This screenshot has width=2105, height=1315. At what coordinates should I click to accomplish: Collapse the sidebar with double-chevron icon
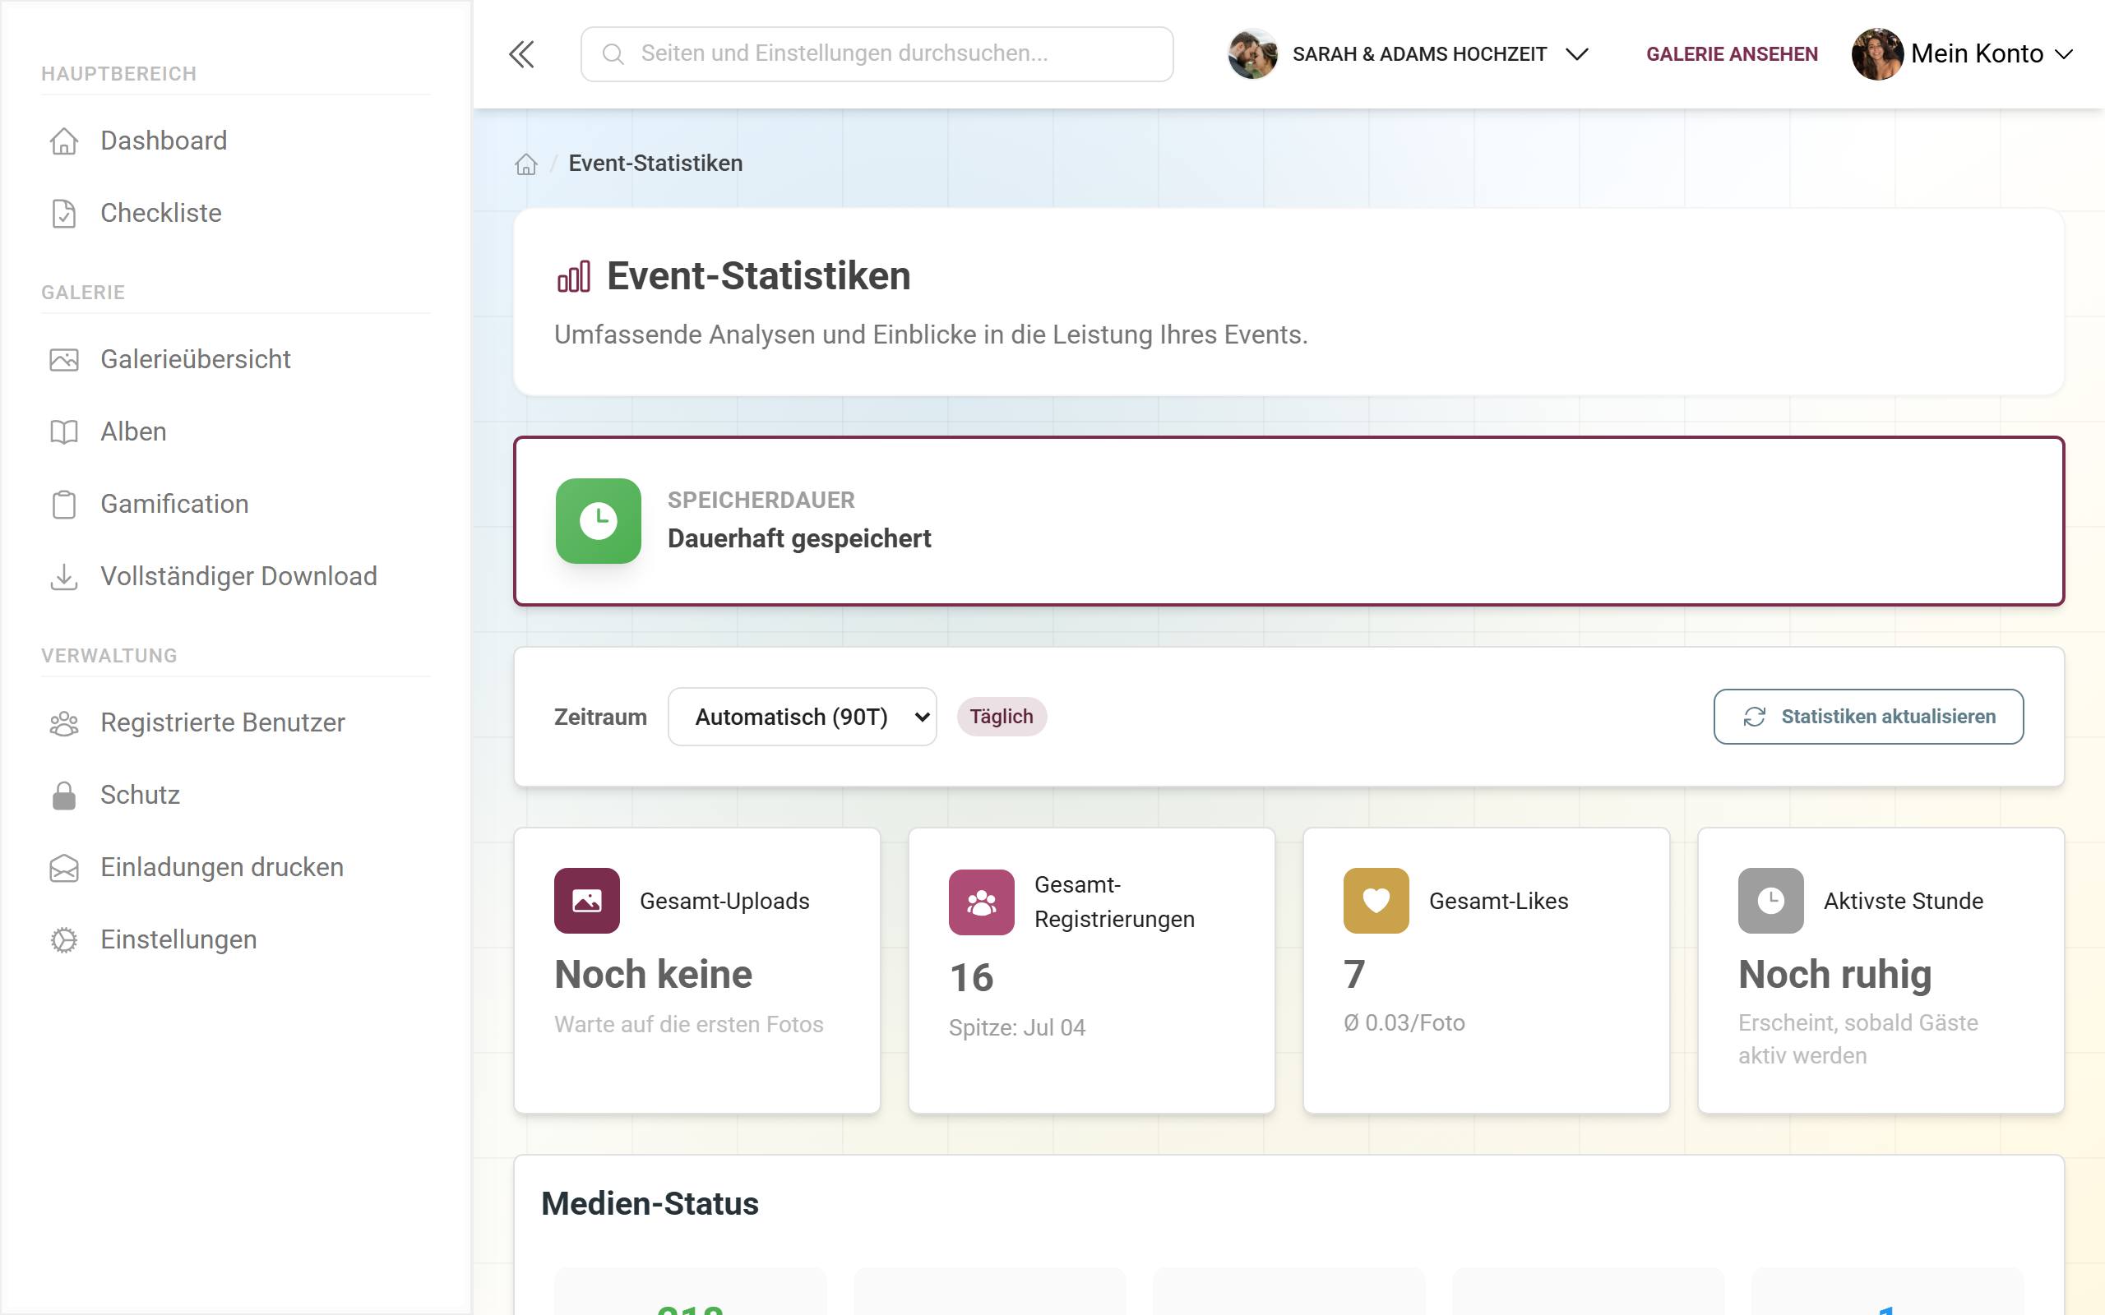click(521, 54)
